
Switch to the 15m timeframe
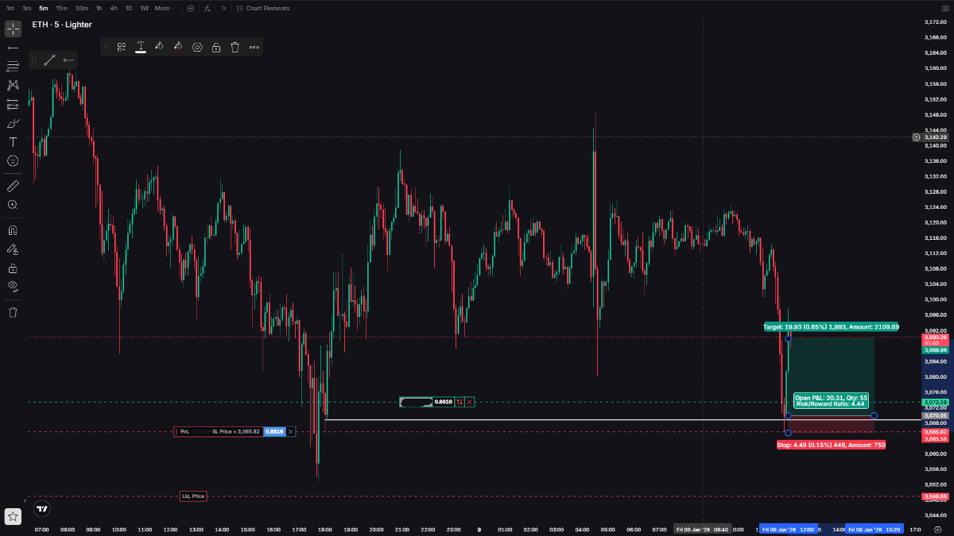pyautogui.click(x=61, y=8)
